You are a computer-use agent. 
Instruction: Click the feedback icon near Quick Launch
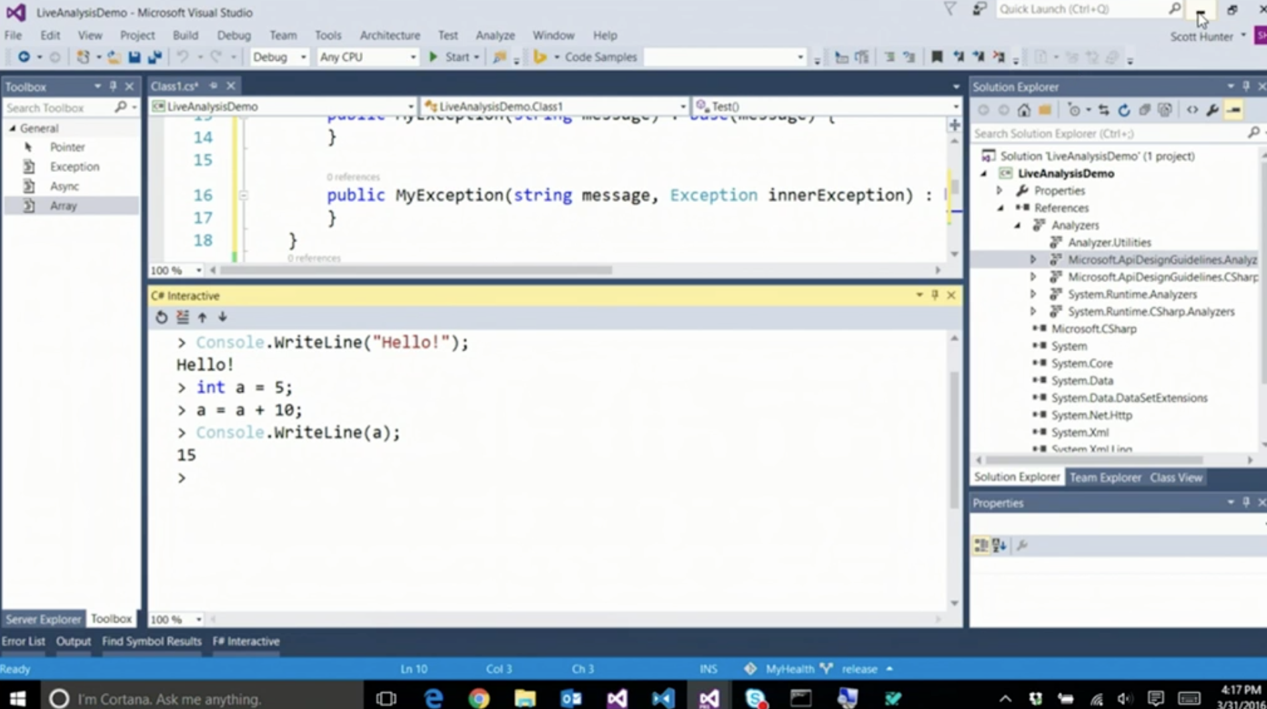(979, 9)
